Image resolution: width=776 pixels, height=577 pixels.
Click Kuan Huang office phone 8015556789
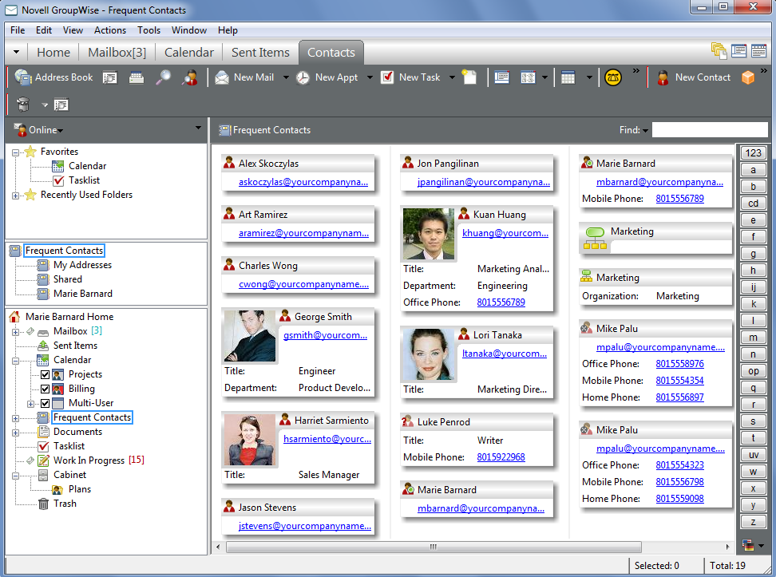(501, 302)
